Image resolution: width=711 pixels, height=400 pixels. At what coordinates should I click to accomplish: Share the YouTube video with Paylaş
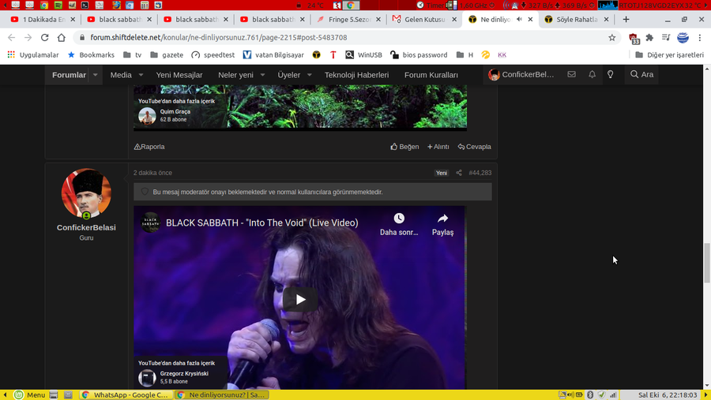pyautogui.click(x=442, y=224)
